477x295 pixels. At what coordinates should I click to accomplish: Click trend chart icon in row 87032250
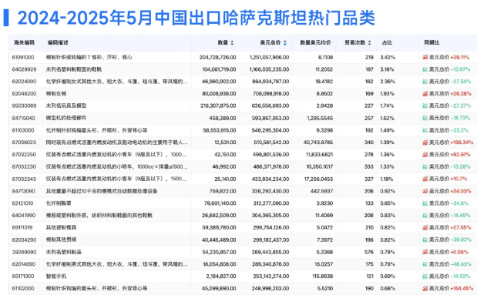pos(425,155)
